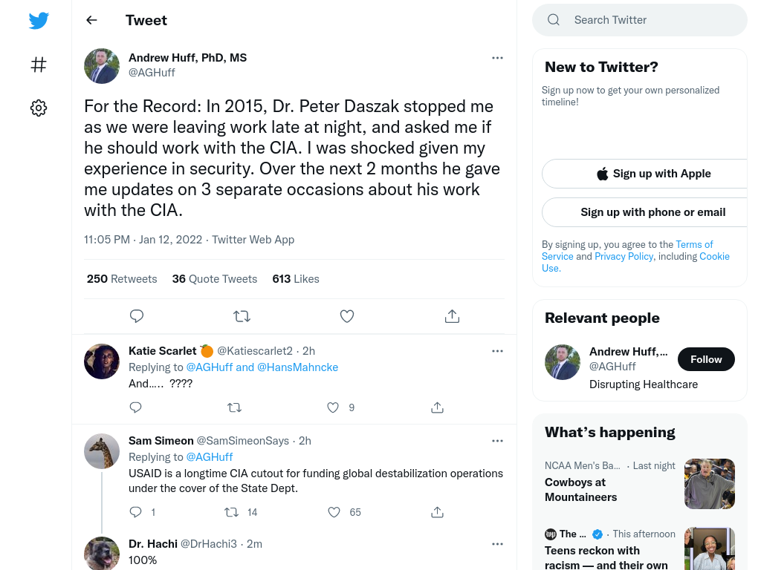Viewport: 761px width, 570px height.
Task: Click the Twitter bird home logo
Action: pyautogui.click(x=39, y=20)
